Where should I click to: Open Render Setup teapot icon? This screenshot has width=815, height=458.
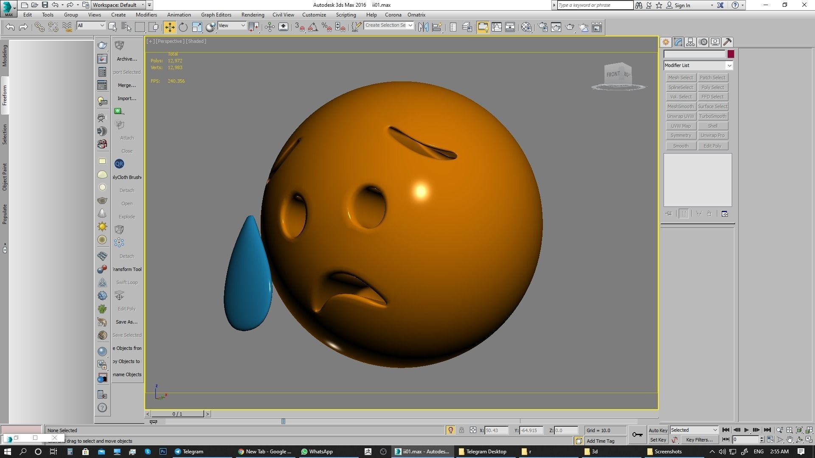(542, 27)
